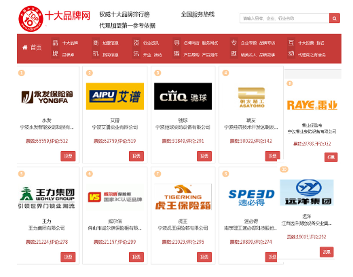353x277 pixels.
Task: Open the 王力 brand name link
Action: (x=47, y=221)
